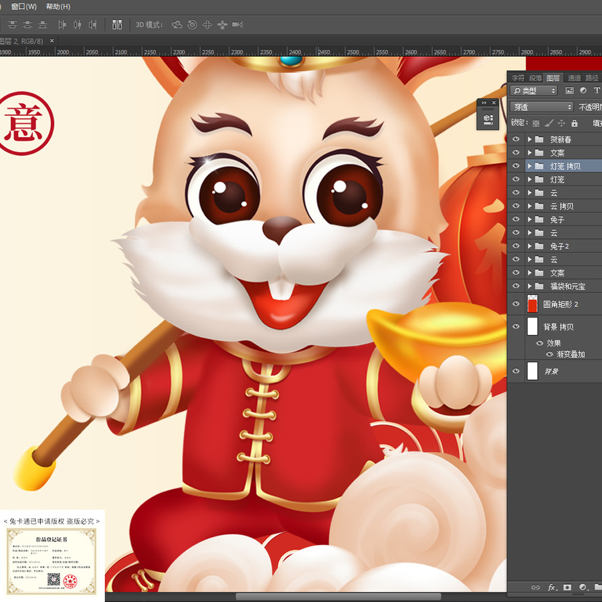Viewport: 602px width, 602px height.
Task: Click the distribute left edges icon
Action: tap(62, 25)
